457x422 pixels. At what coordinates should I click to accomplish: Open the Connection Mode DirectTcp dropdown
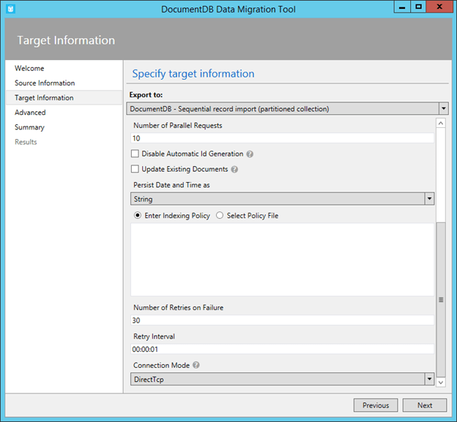(282, 379)
